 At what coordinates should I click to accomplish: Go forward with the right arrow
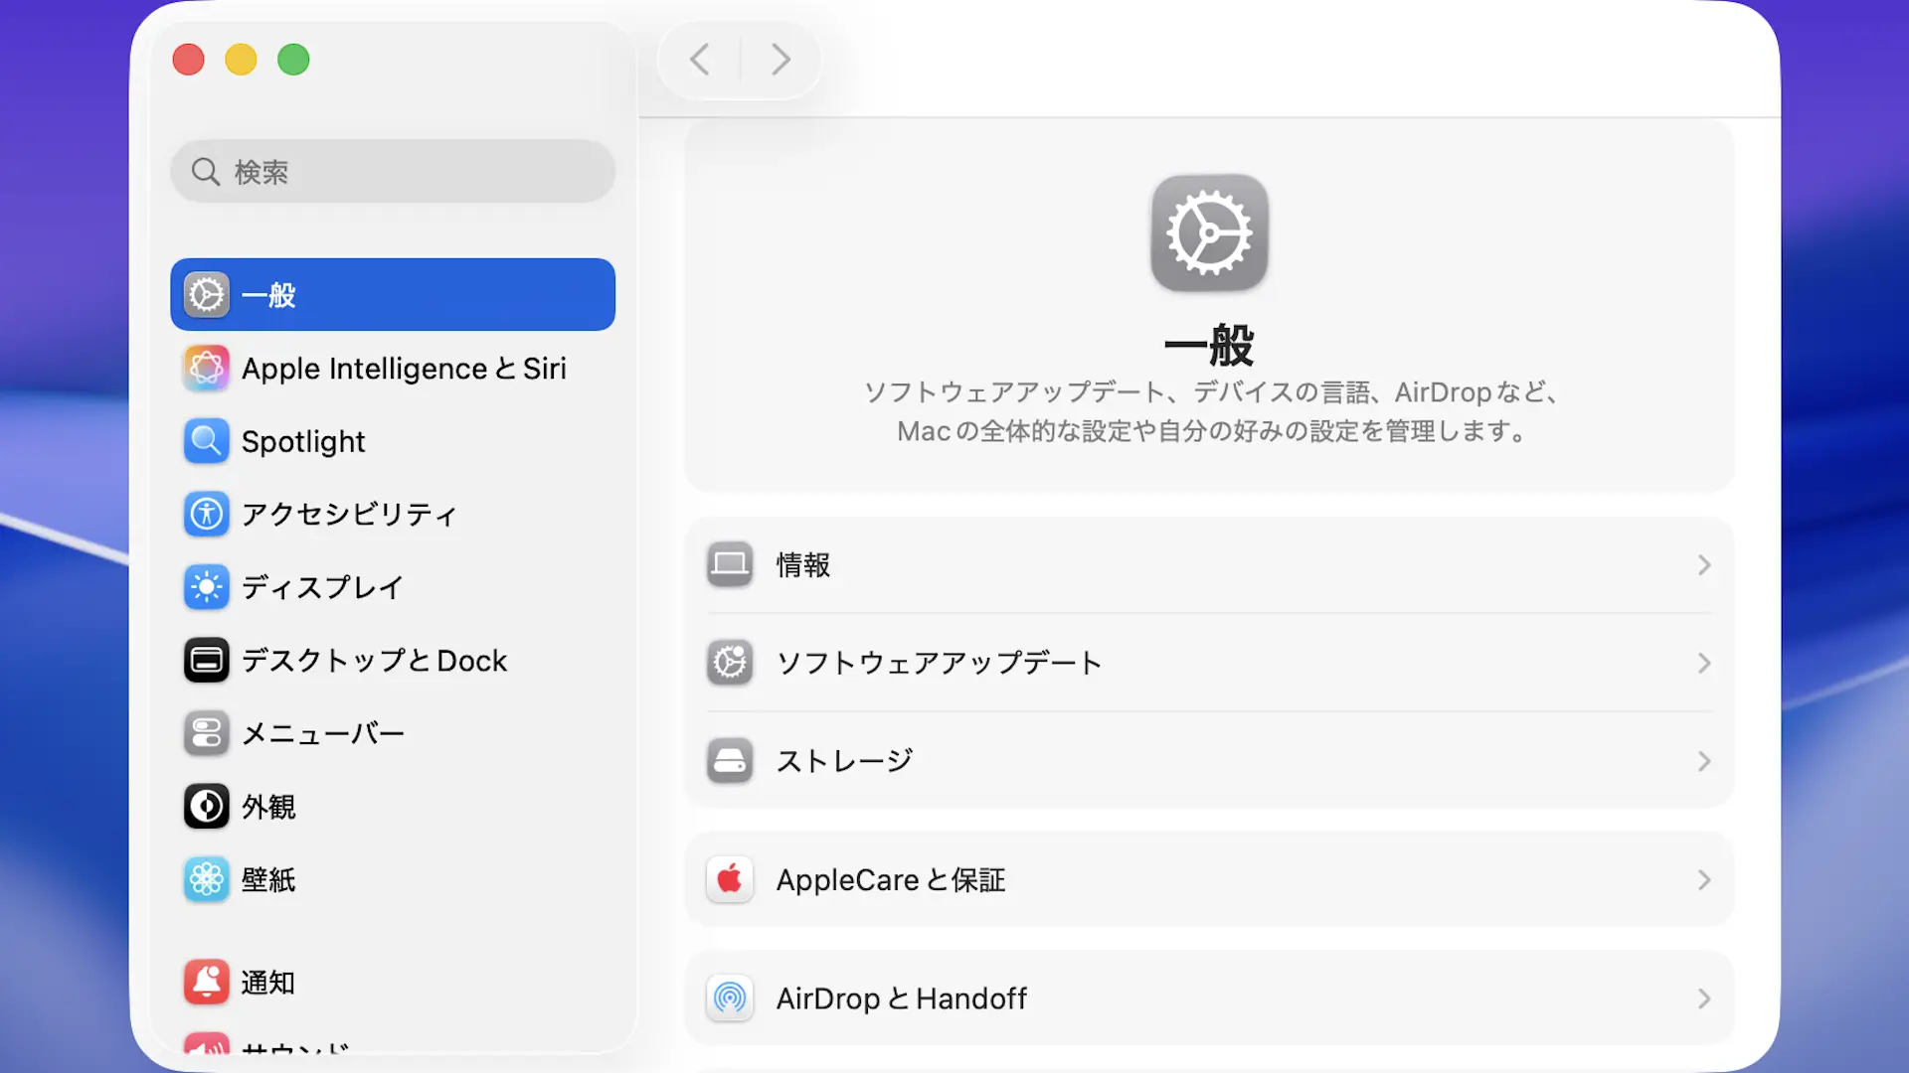[781, 60]
